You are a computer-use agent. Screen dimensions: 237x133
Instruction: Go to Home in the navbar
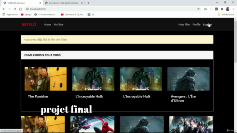click(47, 24)
